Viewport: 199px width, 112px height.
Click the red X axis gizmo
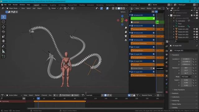[126, 20]
